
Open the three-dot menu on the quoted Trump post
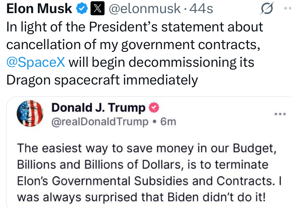pos(280,114)
